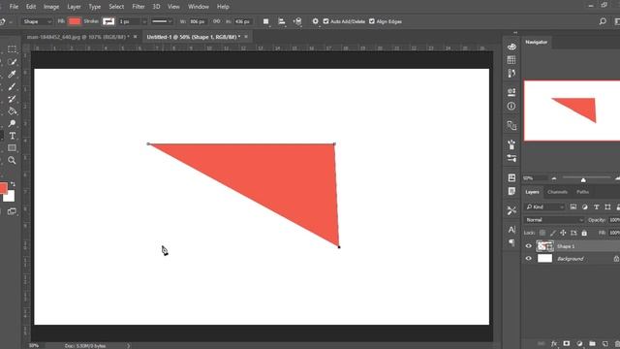Image resolution: width=620 pixels, height=349 pixels.
Task: Toggle Align Edges checkbox
Action: 372,21
